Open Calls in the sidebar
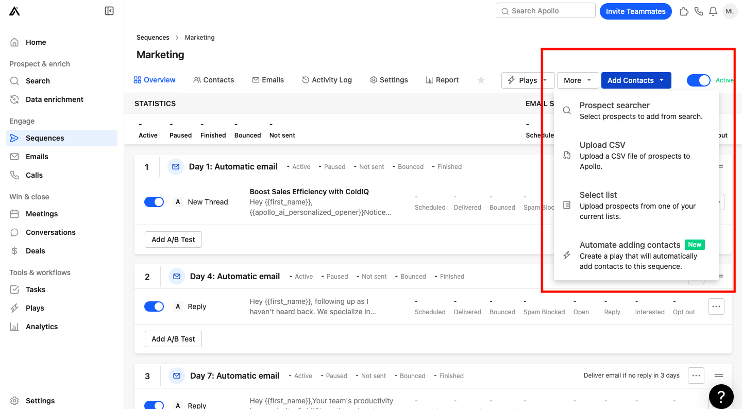The width and height of the screenshot is (742, 409). click(x=62, y=175)
